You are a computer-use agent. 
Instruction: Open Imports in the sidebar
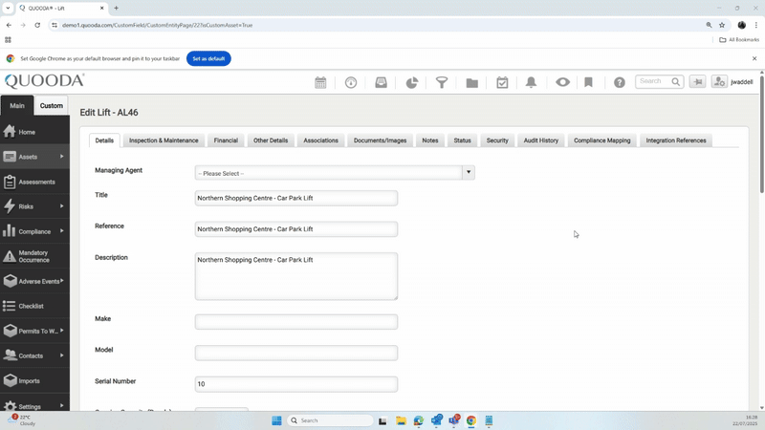click(x=34, y=380)
